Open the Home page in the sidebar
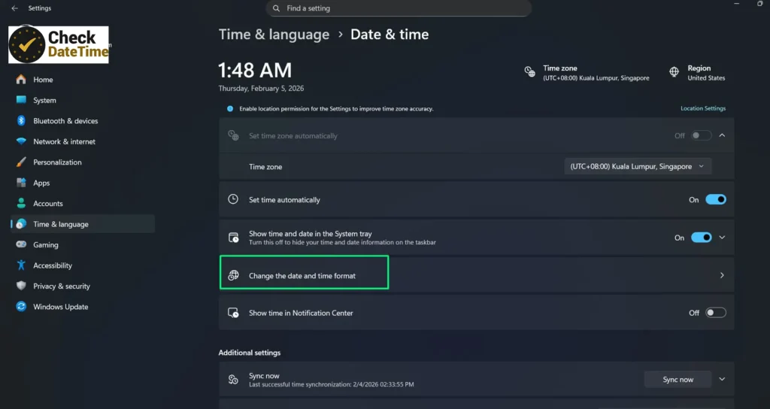The image size is (770, 409). pos(83,80)
